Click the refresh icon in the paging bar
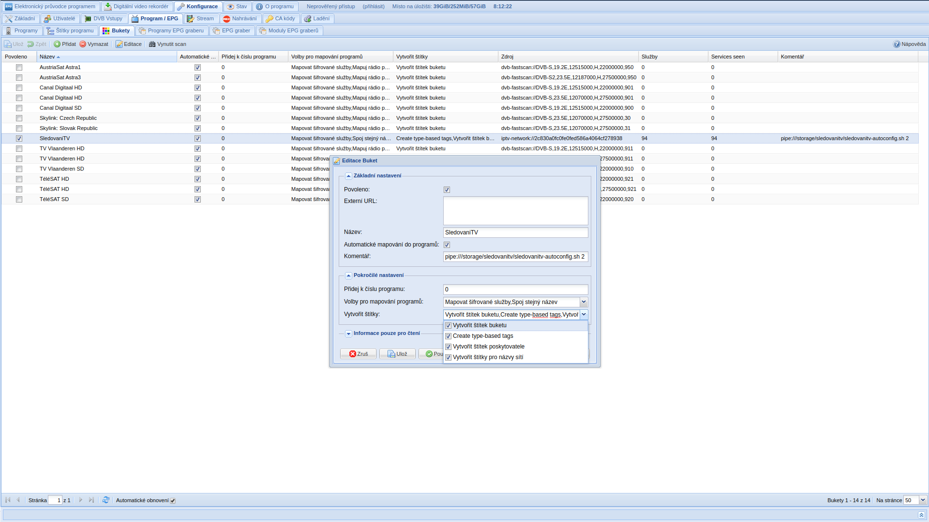 click(x=106, y=500)
